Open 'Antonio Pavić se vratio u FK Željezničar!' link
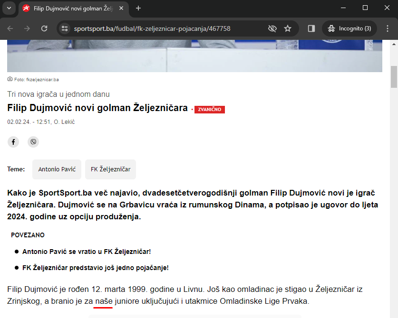 tap(87, 252)
